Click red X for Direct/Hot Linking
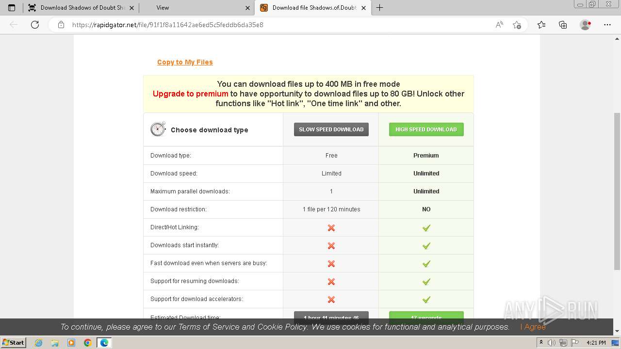 331,228
